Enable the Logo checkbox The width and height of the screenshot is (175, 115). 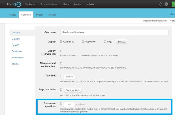pos(105,42)
